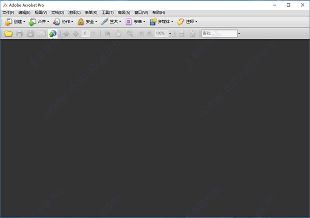The height and width of the screenshot is (218, 310).
Task: Click the page number input field
Action: (x=85, y=33)
